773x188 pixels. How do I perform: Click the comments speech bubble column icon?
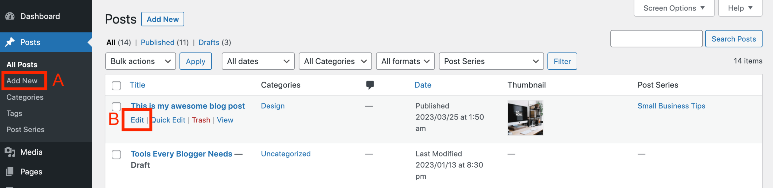(370, 85)
